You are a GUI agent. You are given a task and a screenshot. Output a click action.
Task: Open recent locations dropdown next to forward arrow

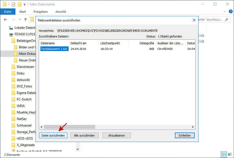point(20,20)
